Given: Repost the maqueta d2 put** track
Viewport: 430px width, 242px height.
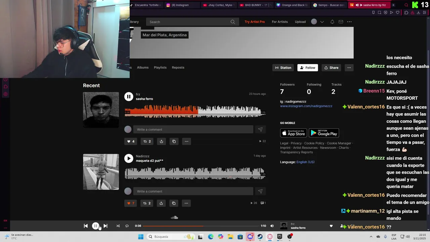Looking at the screenshot, I should coord(147,203).
